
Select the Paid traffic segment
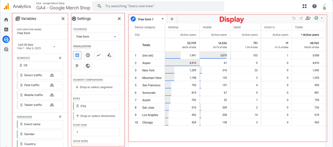[40, 85]
